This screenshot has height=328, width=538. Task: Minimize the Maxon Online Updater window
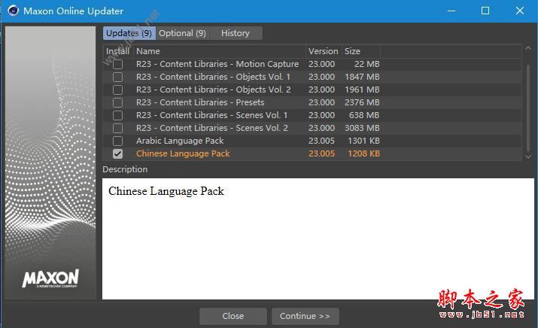click(451, 11)
